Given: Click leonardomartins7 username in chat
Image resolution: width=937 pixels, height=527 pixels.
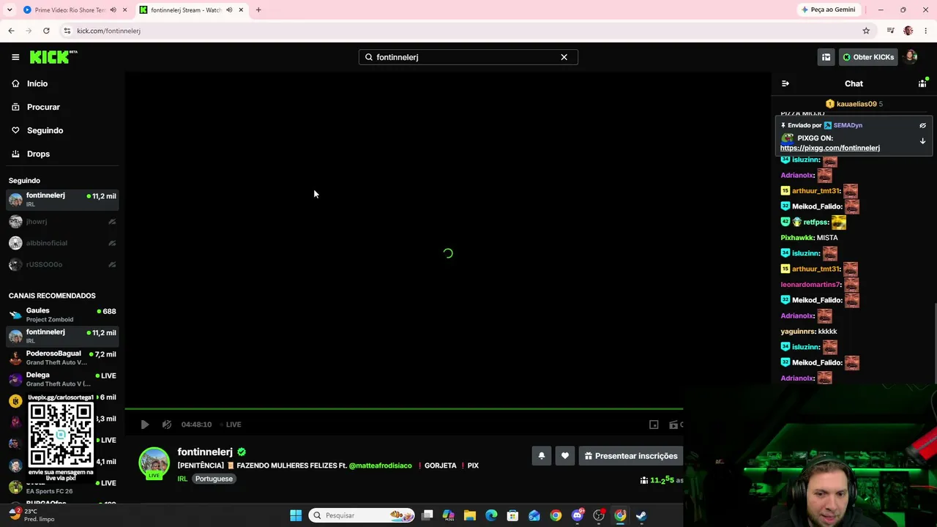Looking at the screenshot, I should pos(811,285).
